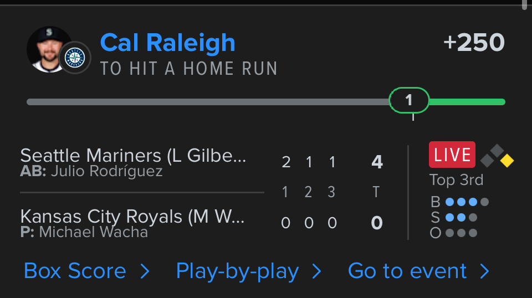
Task: Click the balls count indicator dots
Action: tap(467, 202)
